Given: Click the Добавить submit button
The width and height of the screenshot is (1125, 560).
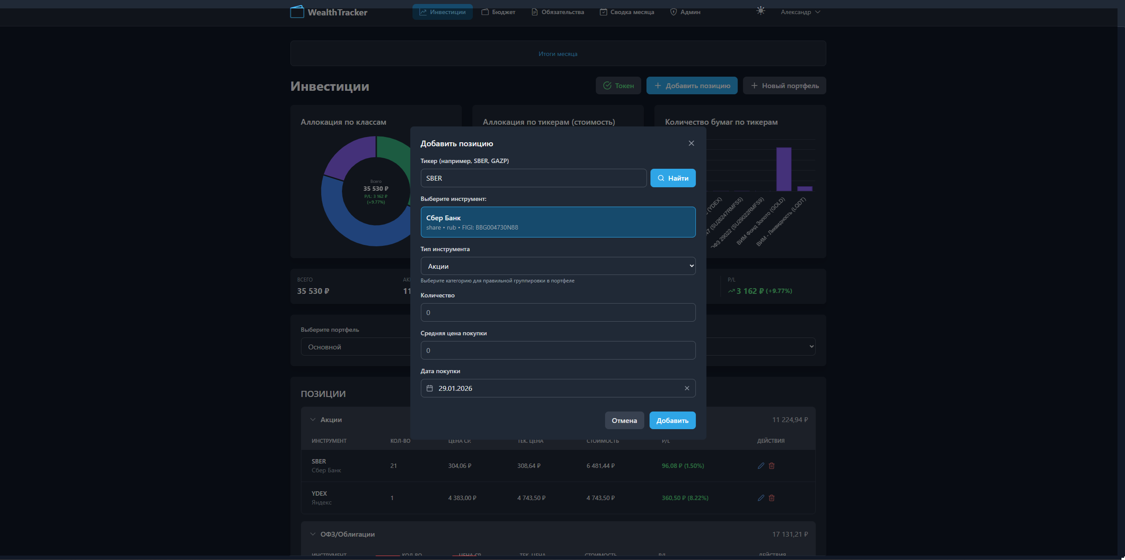Looking at the screenshot, I should click(x=672, y=420).
